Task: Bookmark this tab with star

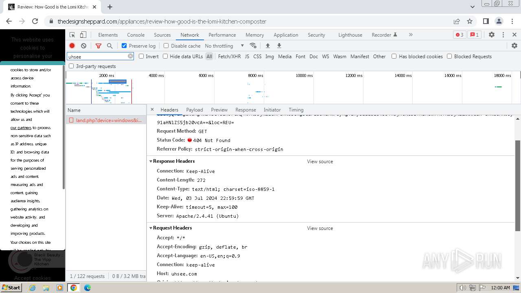Action: 470,21
